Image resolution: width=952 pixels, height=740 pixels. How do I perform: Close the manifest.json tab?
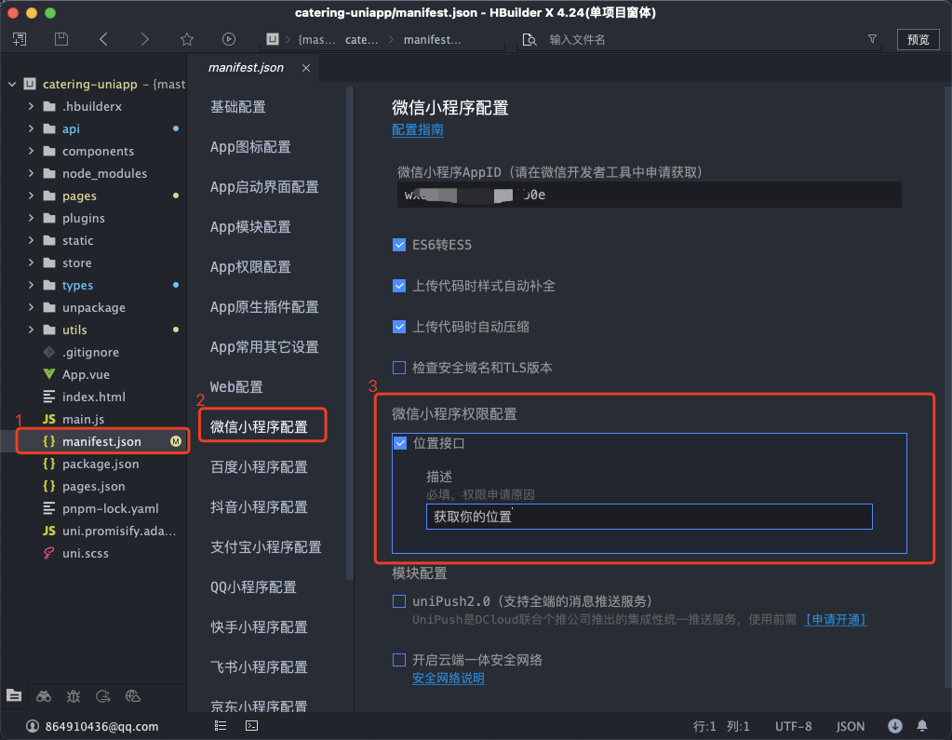click(306, 68)
